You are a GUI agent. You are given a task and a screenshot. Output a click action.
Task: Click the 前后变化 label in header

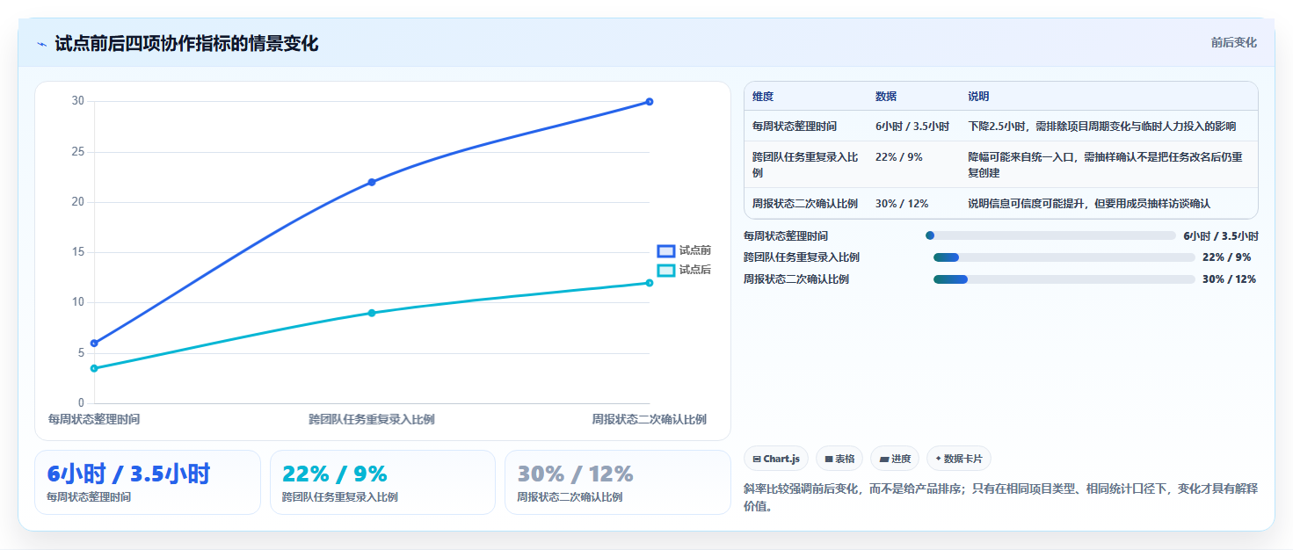coord(1233,42)
